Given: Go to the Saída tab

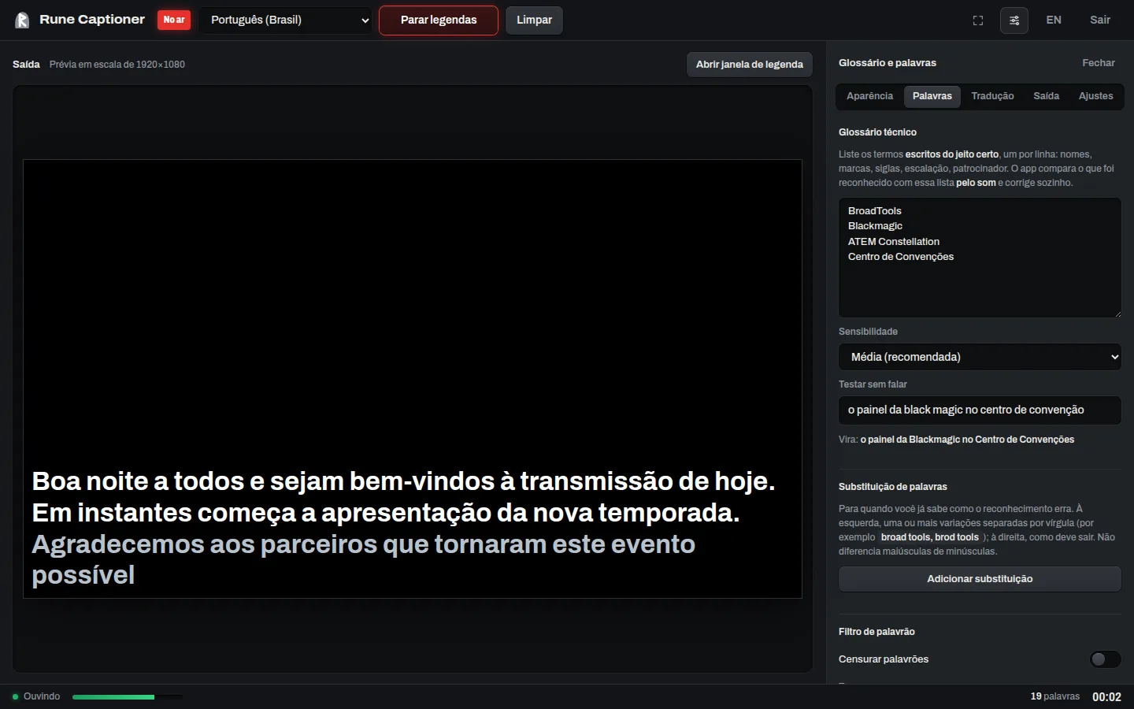Looking at the screenshot, I should click(x=1046, y=96).
